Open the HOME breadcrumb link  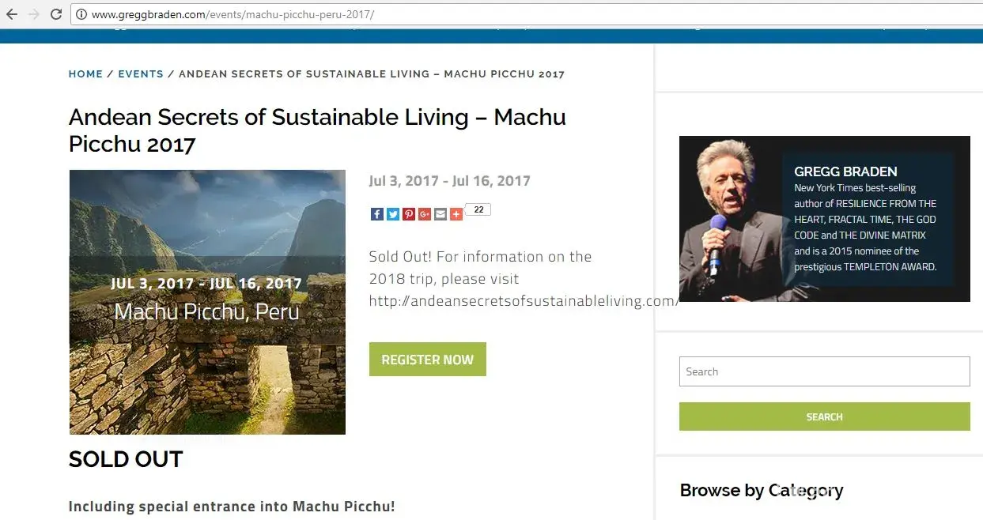click(85, 74)
